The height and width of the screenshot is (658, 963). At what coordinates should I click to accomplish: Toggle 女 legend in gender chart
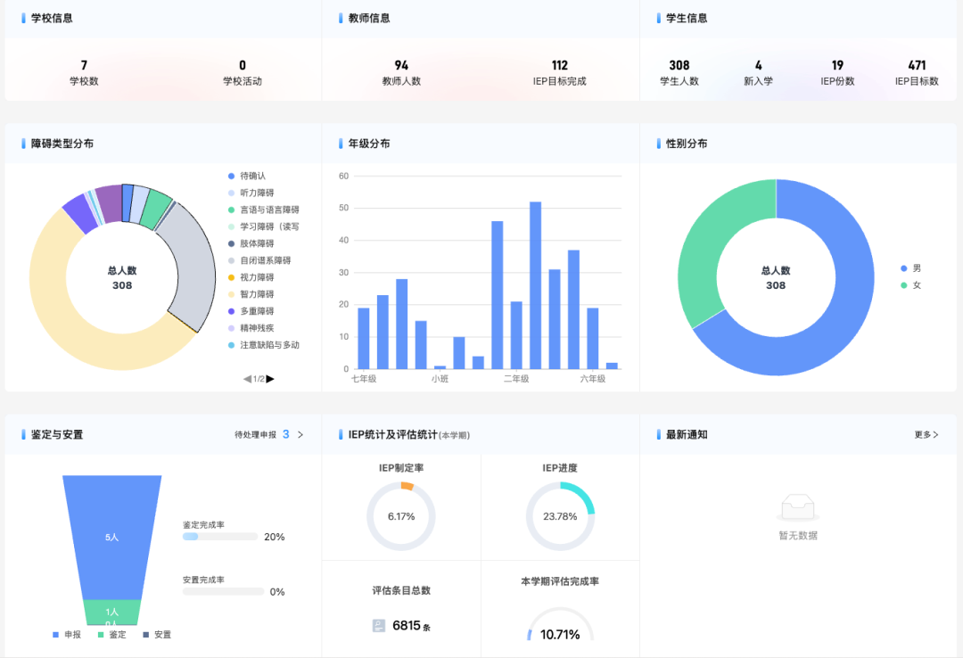910,285
